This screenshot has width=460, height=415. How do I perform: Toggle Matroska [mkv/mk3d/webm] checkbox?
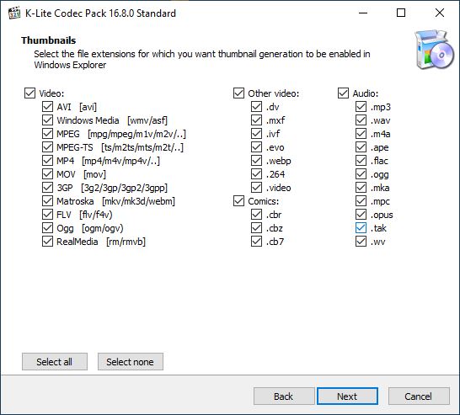(x=47, y=201)
